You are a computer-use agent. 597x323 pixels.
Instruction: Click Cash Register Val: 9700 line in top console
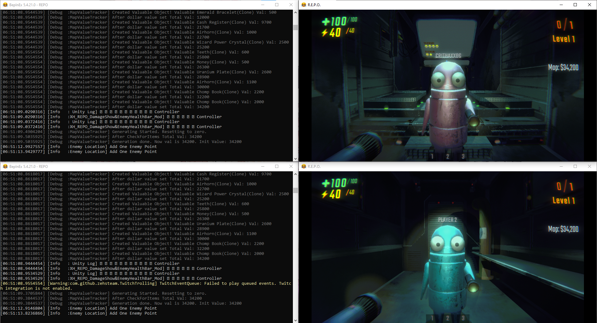[136, 22]
